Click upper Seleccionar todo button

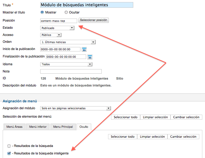(x=125, y=117)
